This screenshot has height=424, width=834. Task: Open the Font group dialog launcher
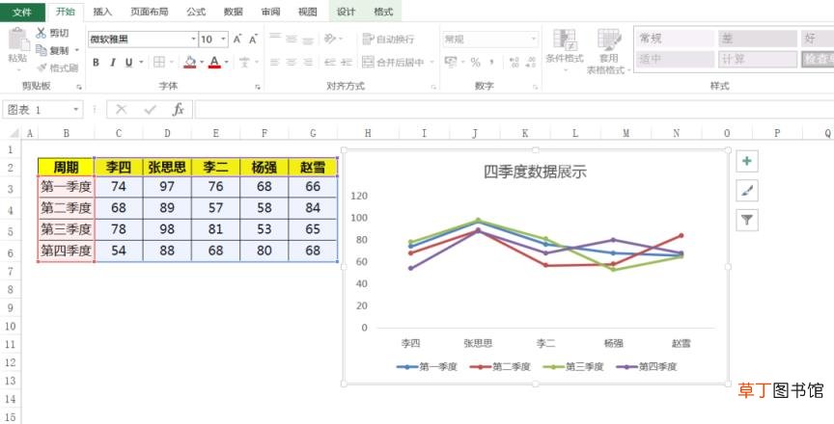pos(258,87)
